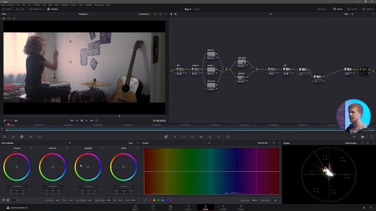Switch to the Edit page tab
The image size is (376, 211).
[170, 207]
